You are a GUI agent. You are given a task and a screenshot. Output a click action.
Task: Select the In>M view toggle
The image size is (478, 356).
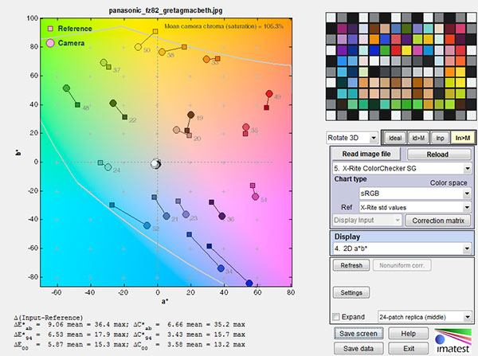coord(462,138)
